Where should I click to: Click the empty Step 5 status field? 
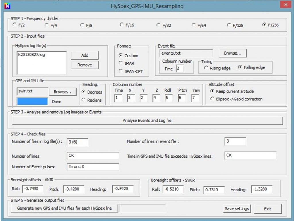pos(143,208)
